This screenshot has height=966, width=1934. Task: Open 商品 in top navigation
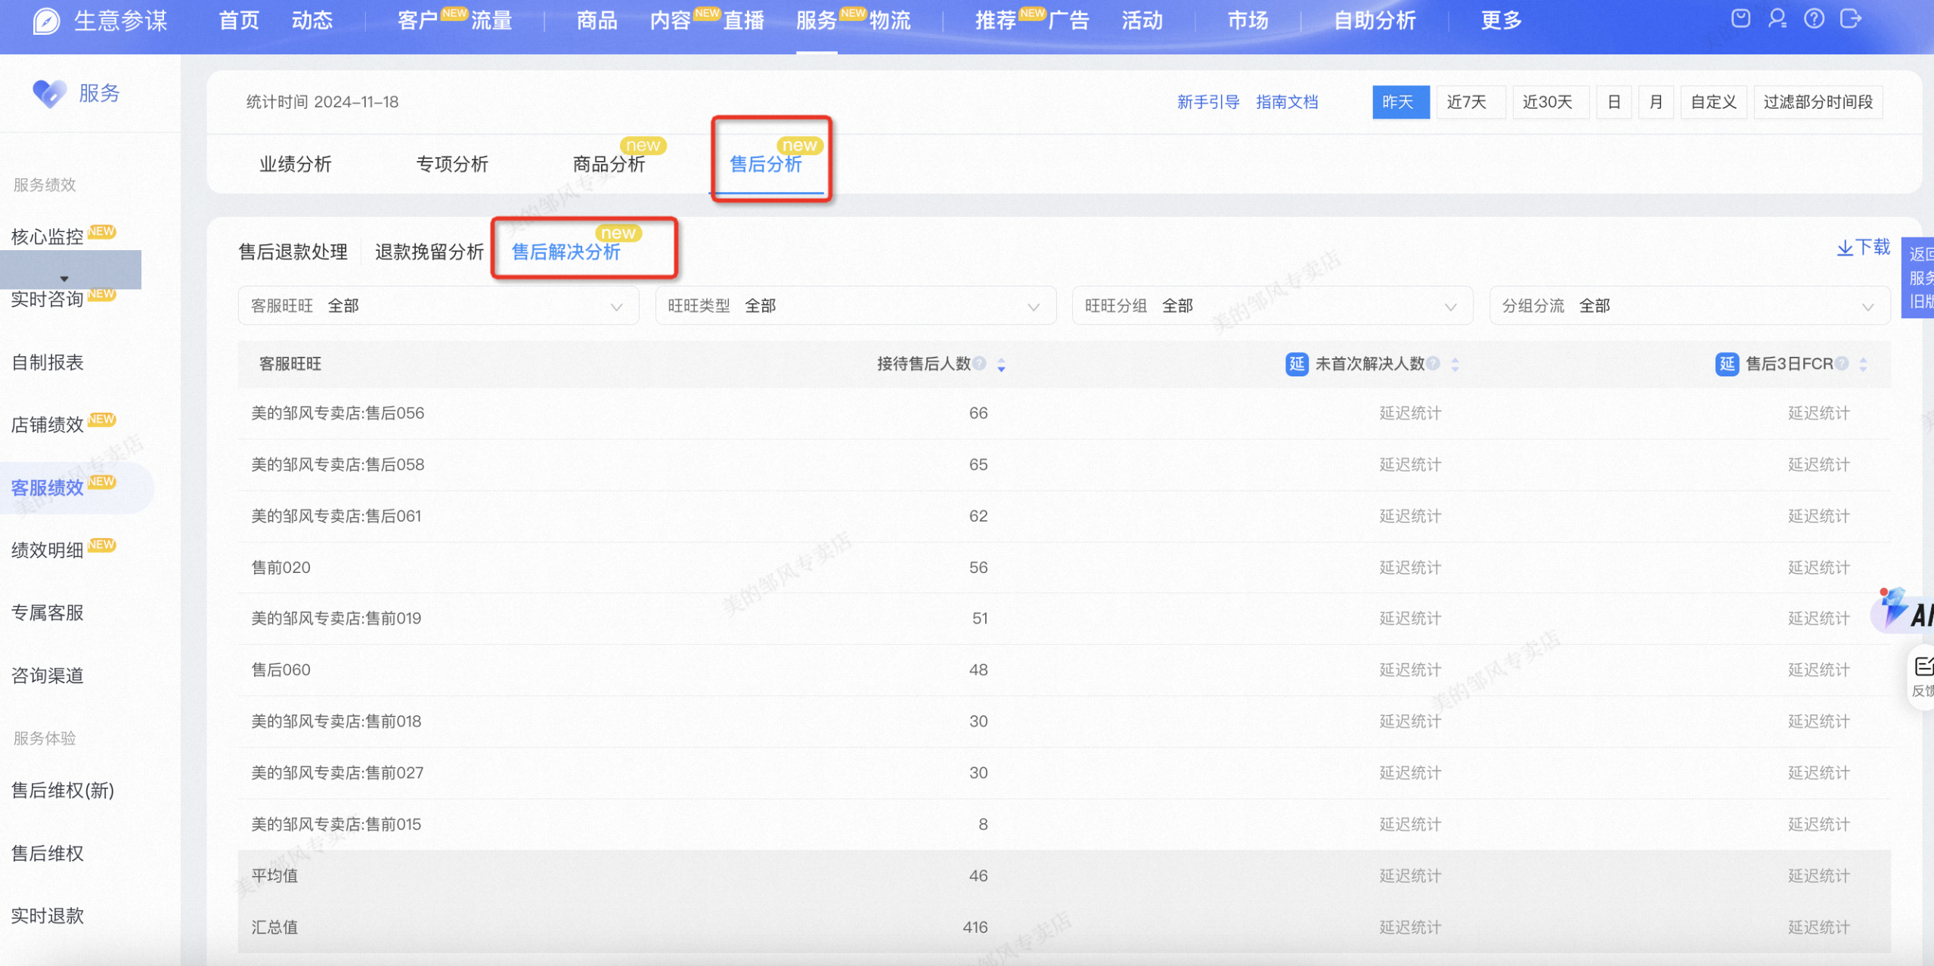[597, 20]
